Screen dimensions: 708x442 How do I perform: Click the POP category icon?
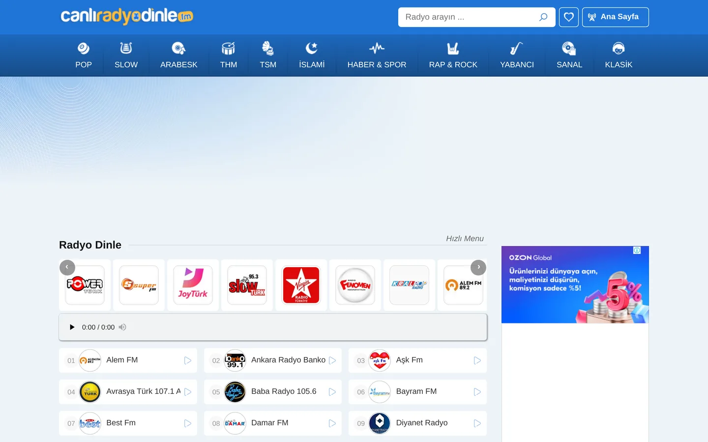point(84,48)
